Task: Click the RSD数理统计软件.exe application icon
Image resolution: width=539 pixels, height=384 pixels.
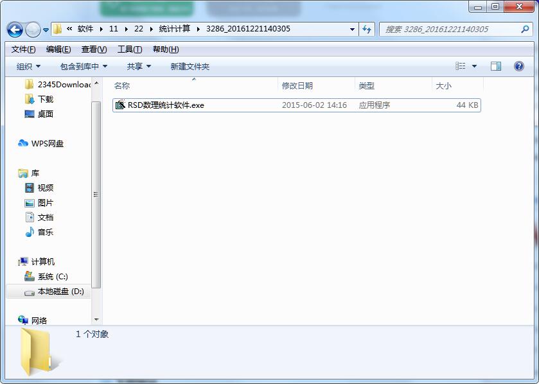Action: [120, 105]
